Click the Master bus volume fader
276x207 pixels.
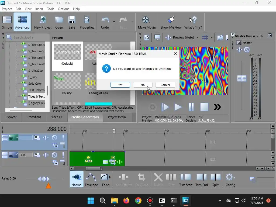(242, 78)
